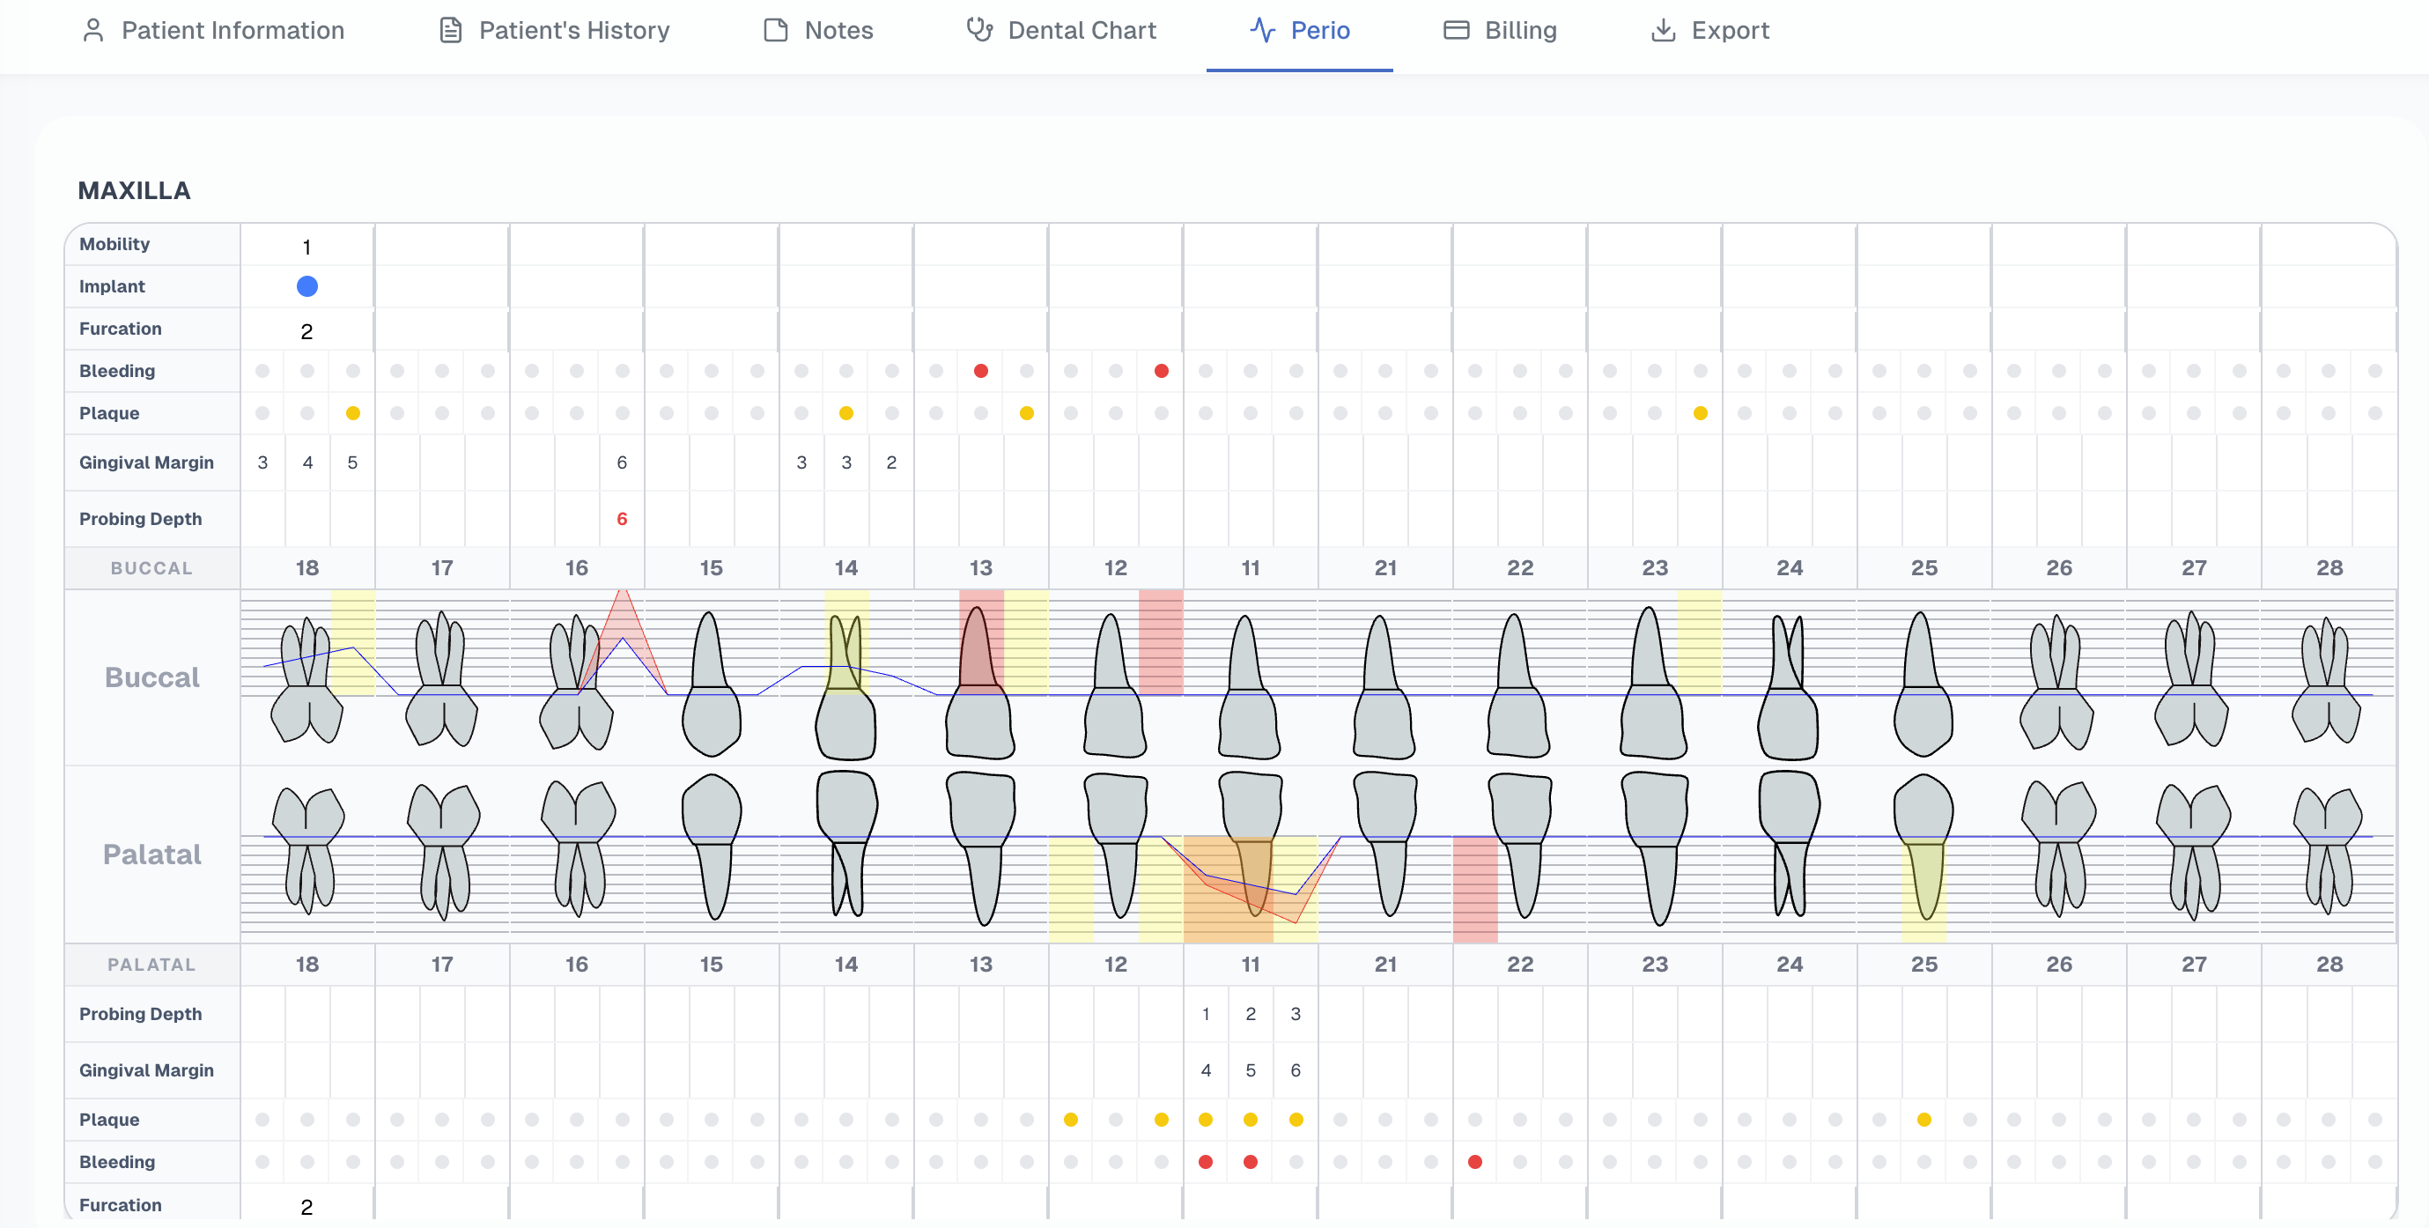
Task: Edit mobility value for tooth 18
Action: [x=307, y=248]
